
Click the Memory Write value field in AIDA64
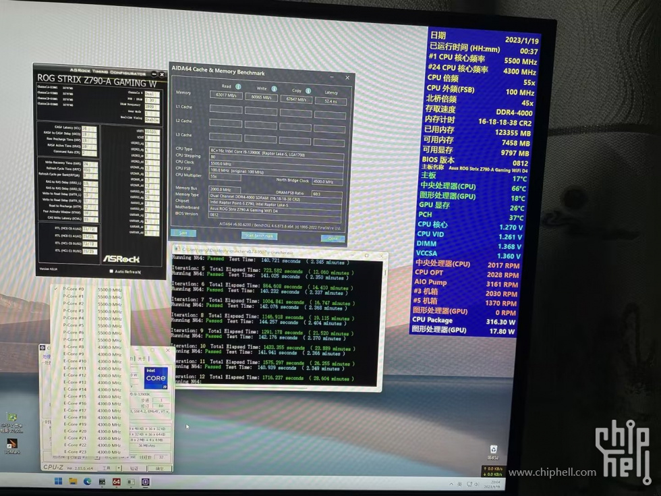261,97
